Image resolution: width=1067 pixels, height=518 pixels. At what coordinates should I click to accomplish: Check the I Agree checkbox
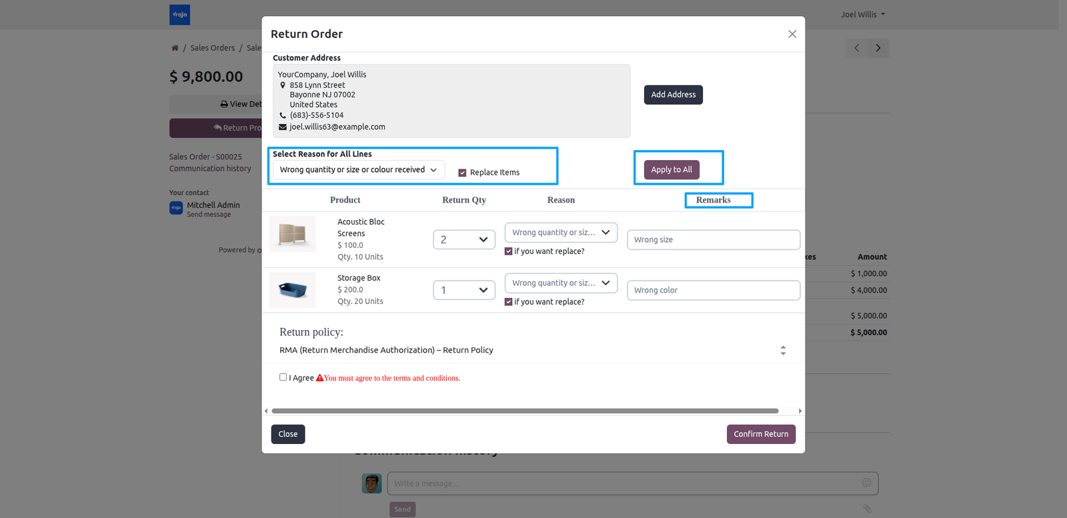pyautogui.click(x=283, y=377)
